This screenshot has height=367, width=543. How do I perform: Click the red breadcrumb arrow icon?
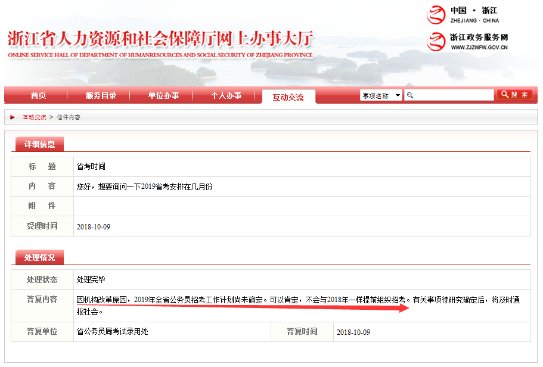pos(13,117)
